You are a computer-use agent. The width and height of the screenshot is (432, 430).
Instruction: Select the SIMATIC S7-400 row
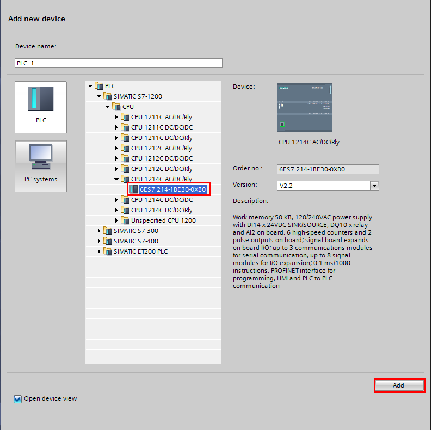click(153, 241)
